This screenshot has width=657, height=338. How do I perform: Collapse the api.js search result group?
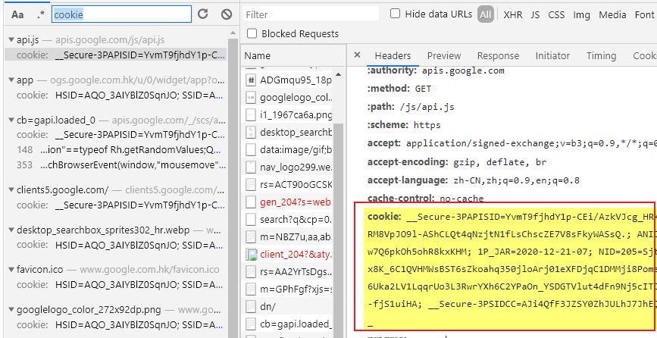pos(11,40)
